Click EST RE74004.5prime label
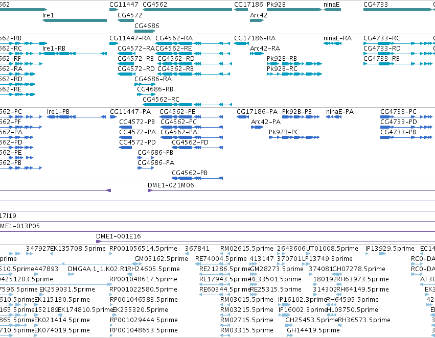 coord(221,259)
